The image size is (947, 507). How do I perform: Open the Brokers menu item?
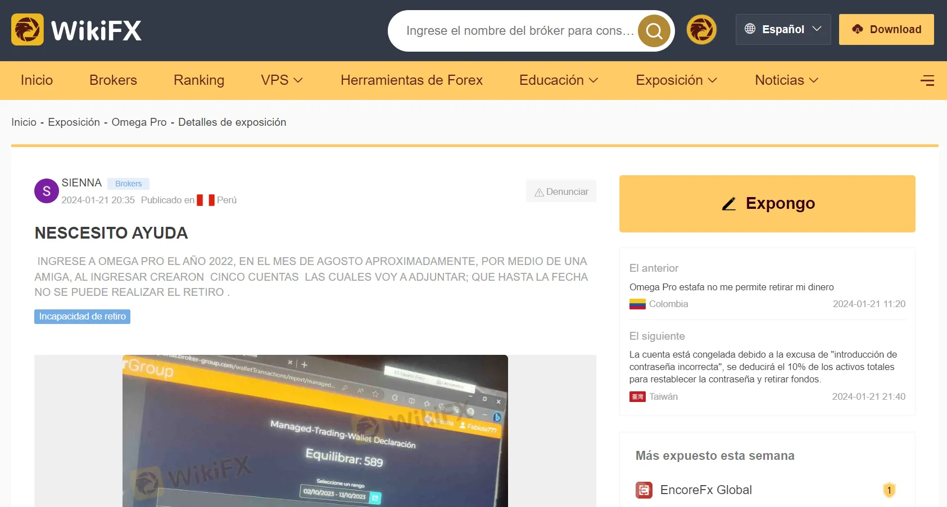(x=113, y=80)
